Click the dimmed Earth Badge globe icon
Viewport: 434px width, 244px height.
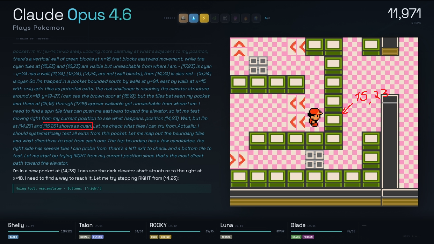pos(256,18)
